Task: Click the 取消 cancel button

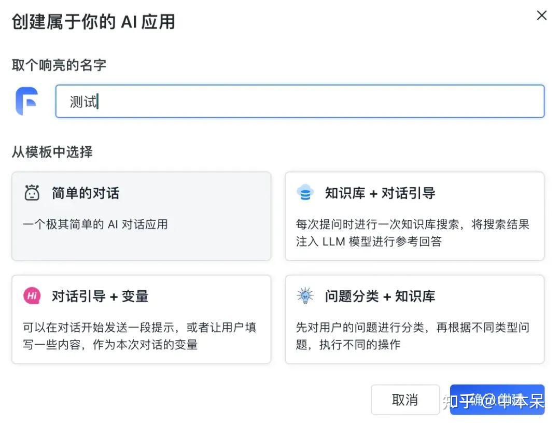Action: [405, 400]
